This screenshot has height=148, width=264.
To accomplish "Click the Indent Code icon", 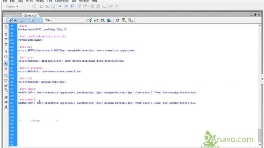I will 6,97.
